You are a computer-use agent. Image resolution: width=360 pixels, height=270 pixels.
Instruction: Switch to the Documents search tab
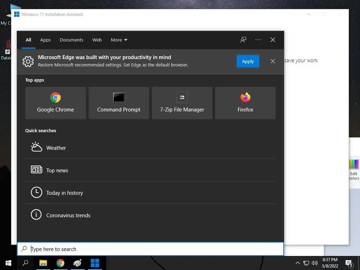pos(71,40)
